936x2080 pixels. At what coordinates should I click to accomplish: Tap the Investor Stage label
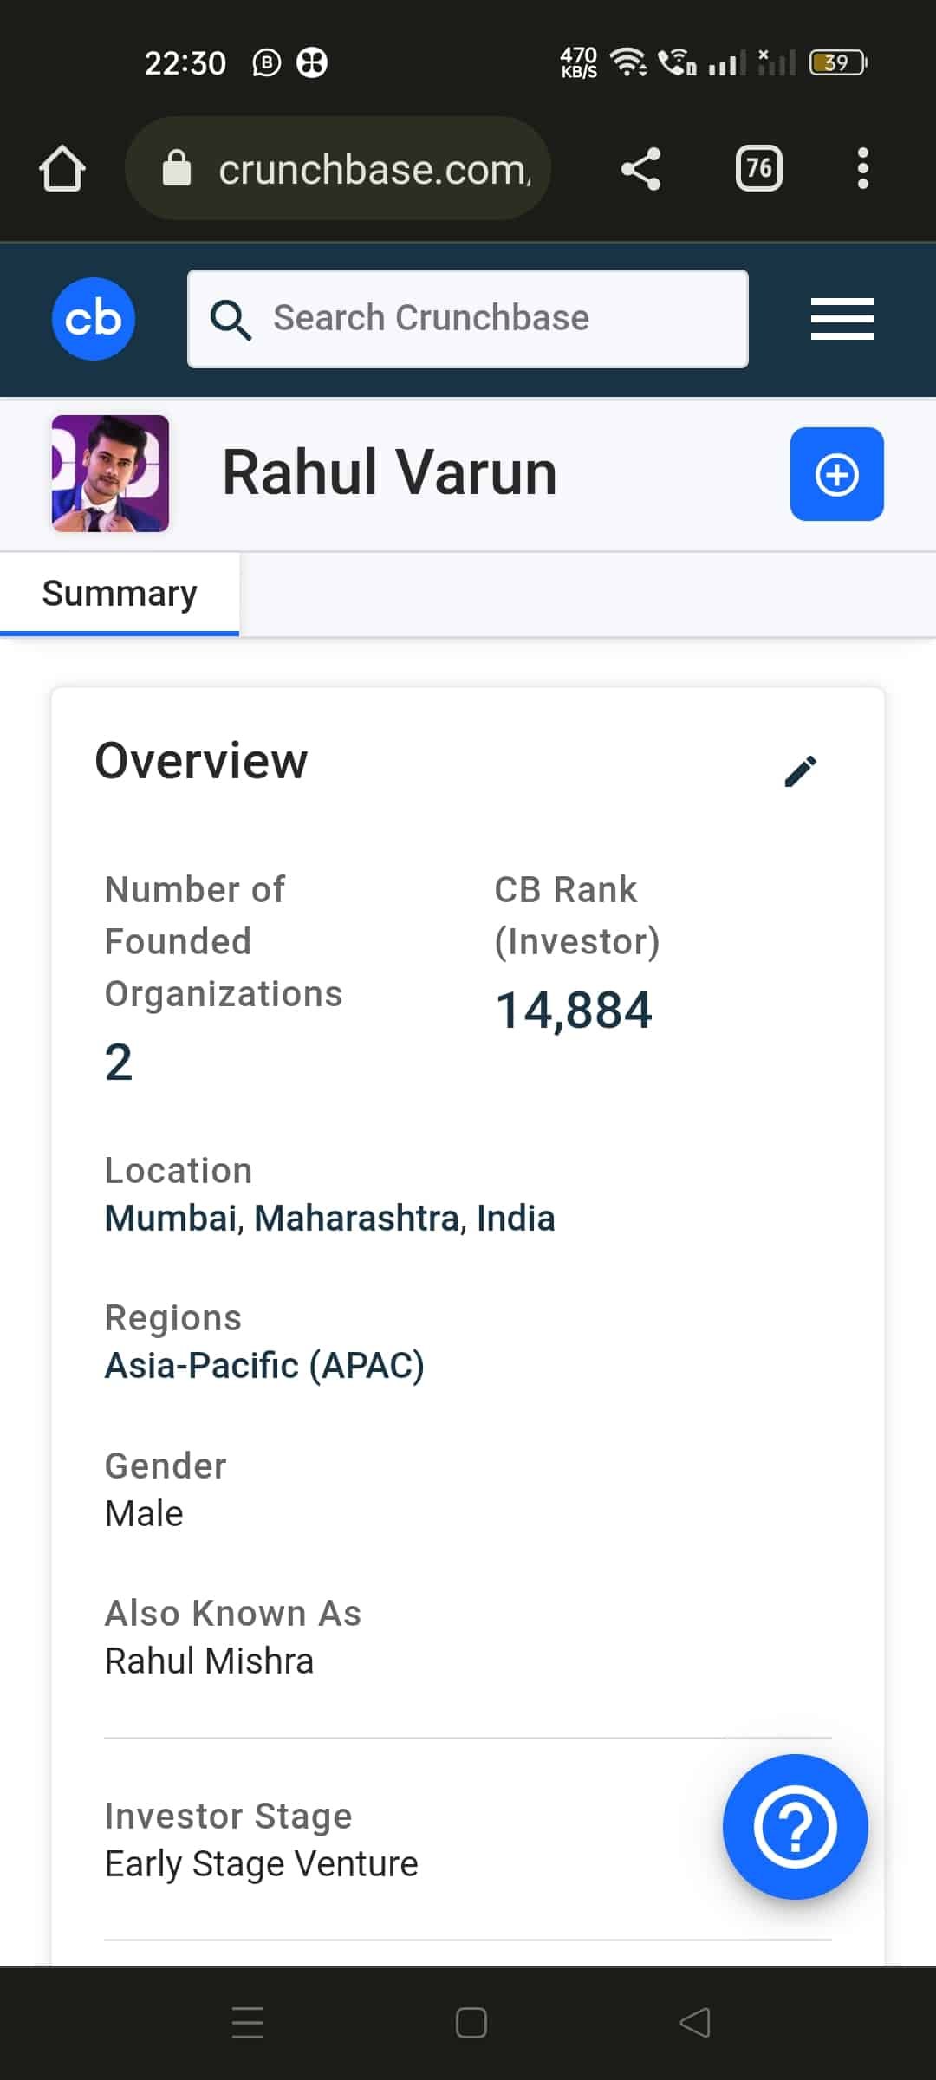point(228,1817)
